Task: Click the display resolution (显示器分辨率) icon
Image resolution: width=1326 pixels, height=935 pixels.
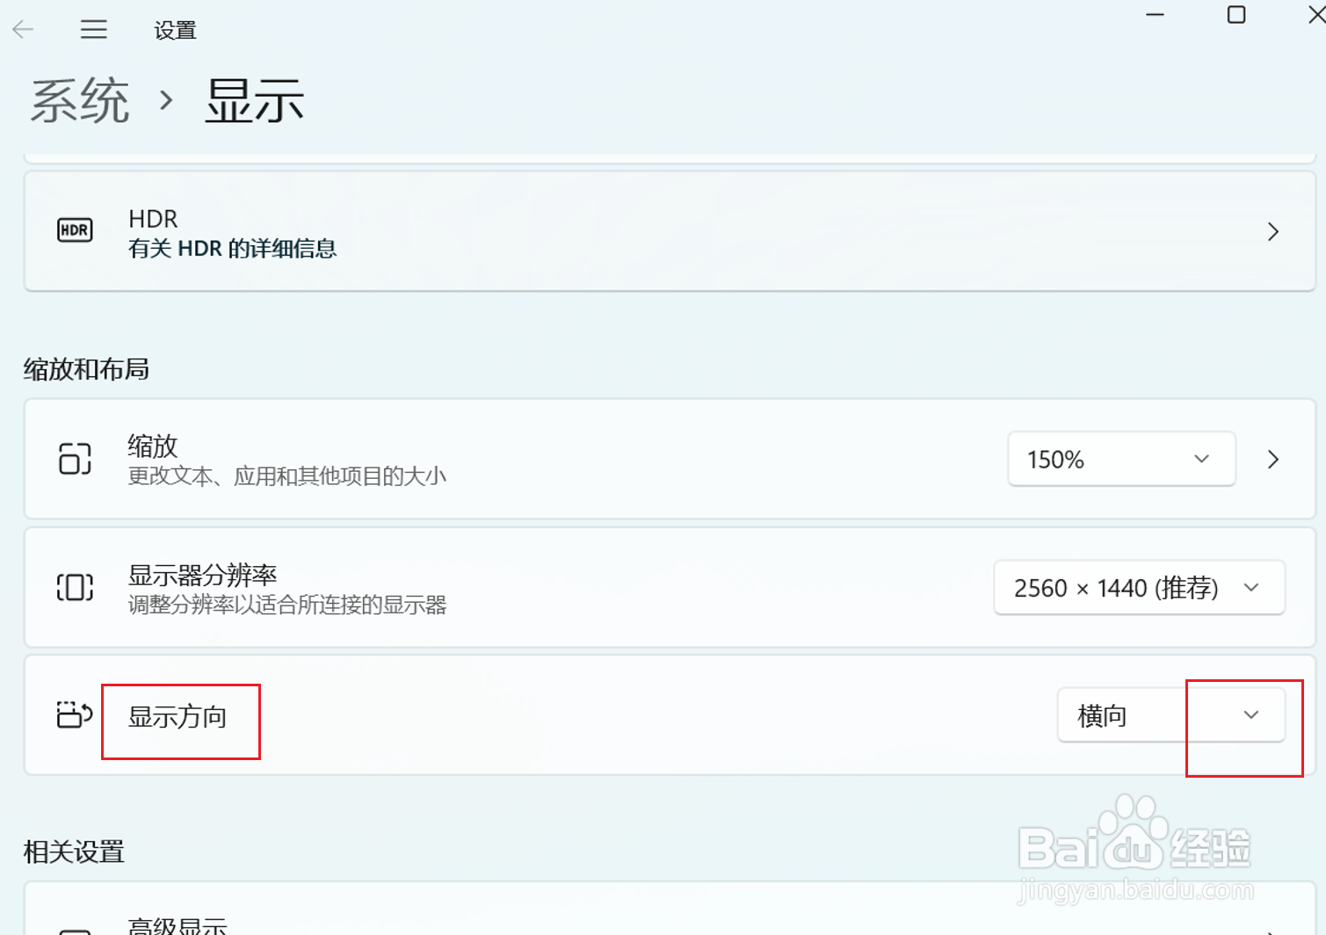Action: point(75,588)
